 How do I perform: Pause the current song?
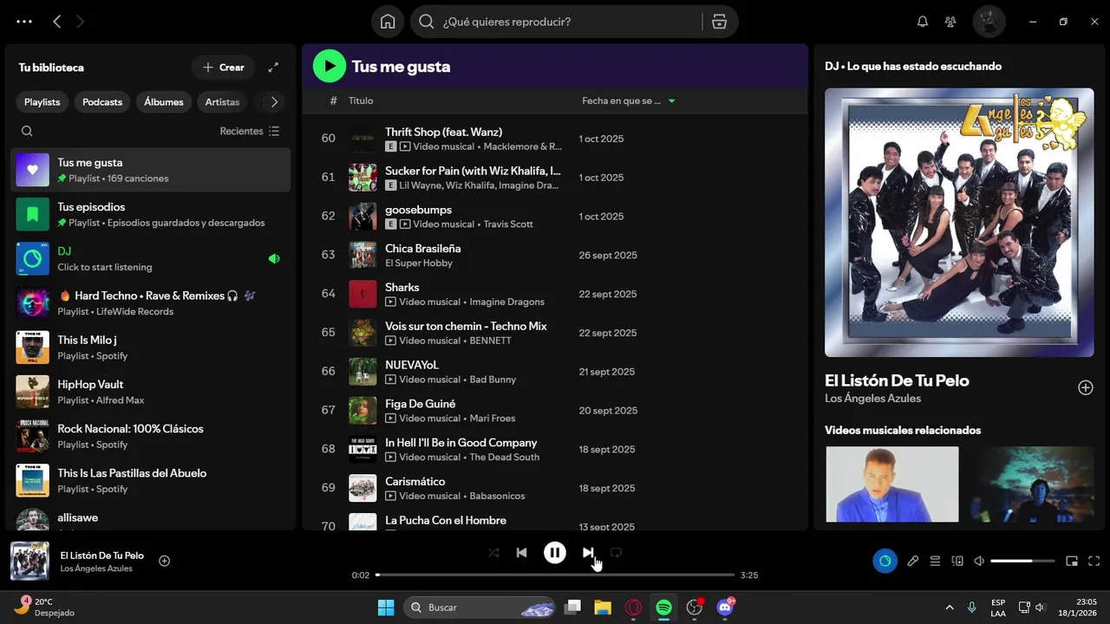[555, 552]
